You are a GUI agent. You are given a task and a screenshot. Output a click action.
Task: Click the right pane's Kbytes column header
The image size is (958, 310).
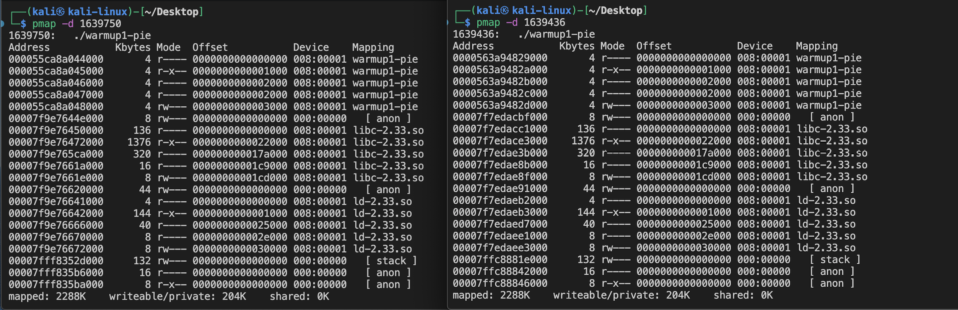[x=576, y=46]
